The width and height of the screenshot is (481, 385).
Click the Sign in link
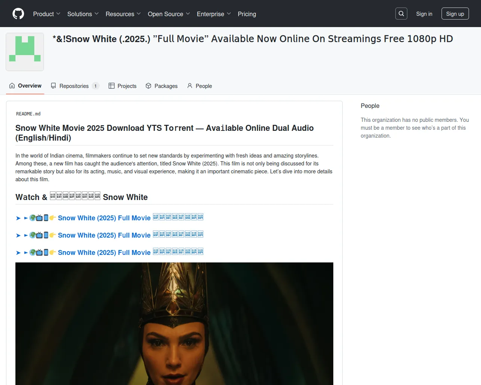click(x=424, y=14)
